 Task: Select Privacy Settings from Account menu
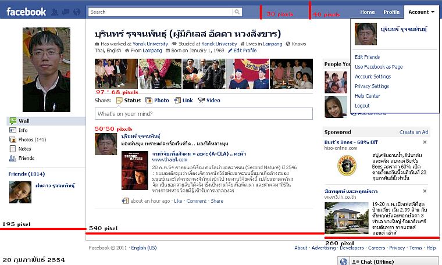[372, 86]
